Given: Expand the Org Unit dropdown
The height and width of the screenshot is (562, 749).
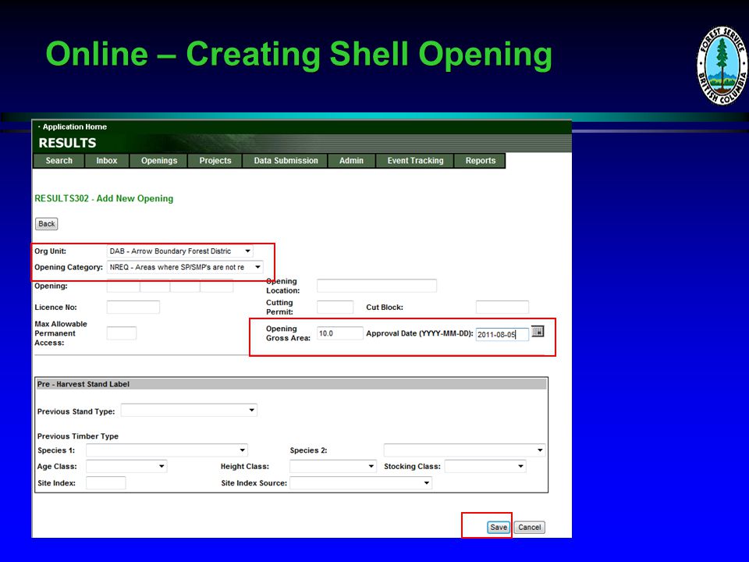Looking at the screenshot, I should point(180,251).
